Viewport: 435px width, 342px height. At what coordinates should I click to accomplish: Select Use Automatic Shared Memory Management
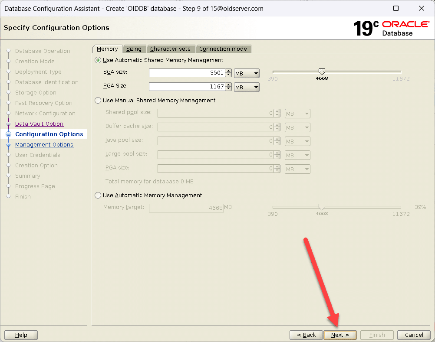(x=98, y=60)
